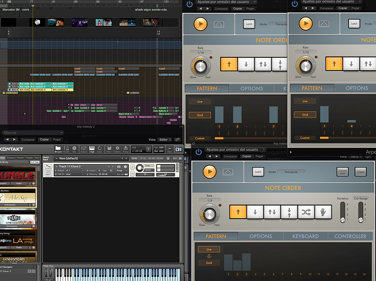Switch upper-right Arpeggiator pattern to Live

305,101
